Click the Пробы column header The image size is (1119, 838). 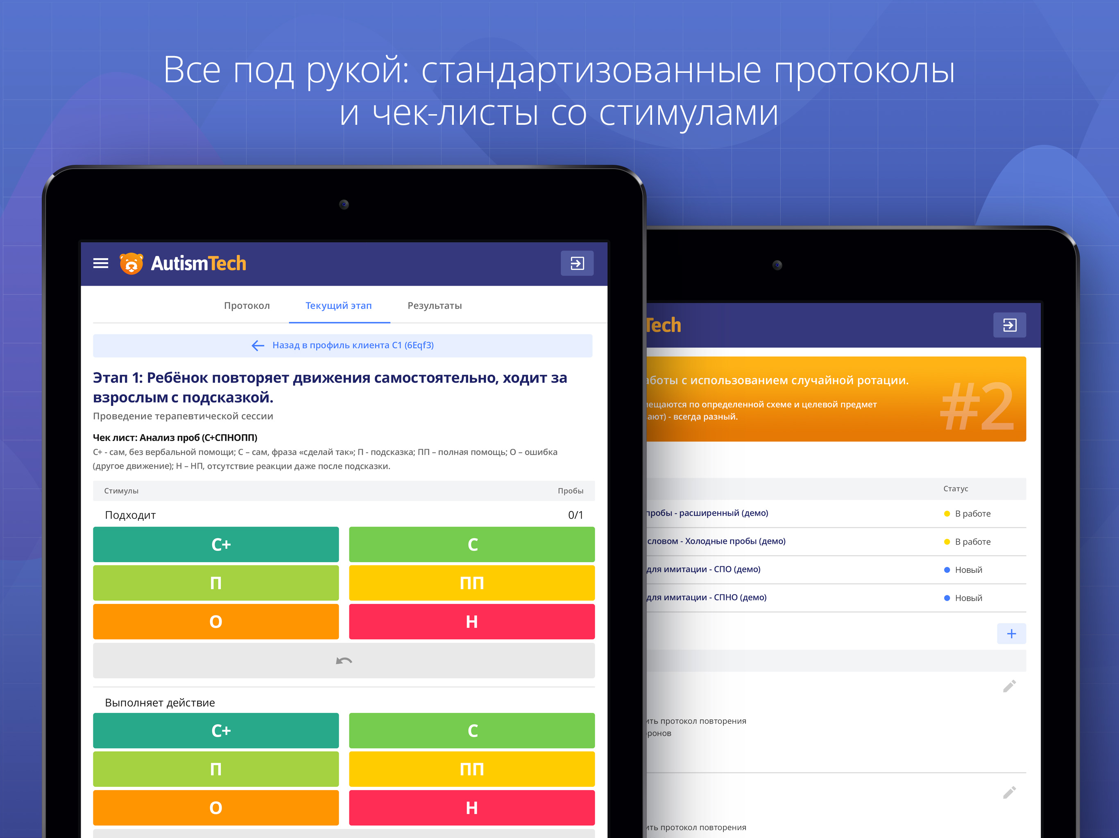[x=571, y=491]
